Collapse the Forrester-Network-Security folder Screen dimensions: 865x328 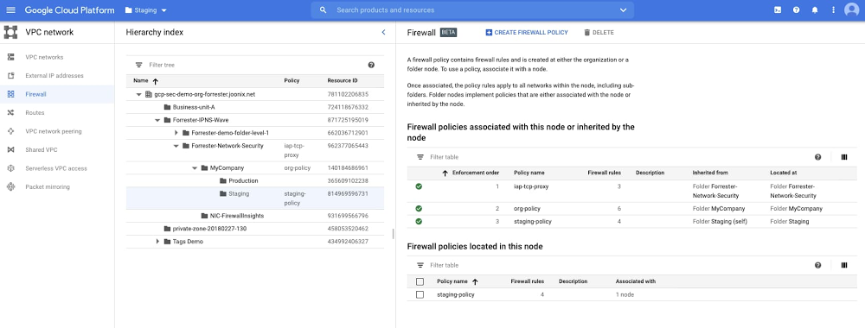point(176,146)
